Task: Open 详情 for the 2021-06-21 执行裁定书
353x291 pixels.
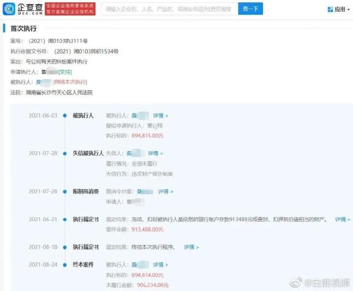Action: tap(342, 219)
